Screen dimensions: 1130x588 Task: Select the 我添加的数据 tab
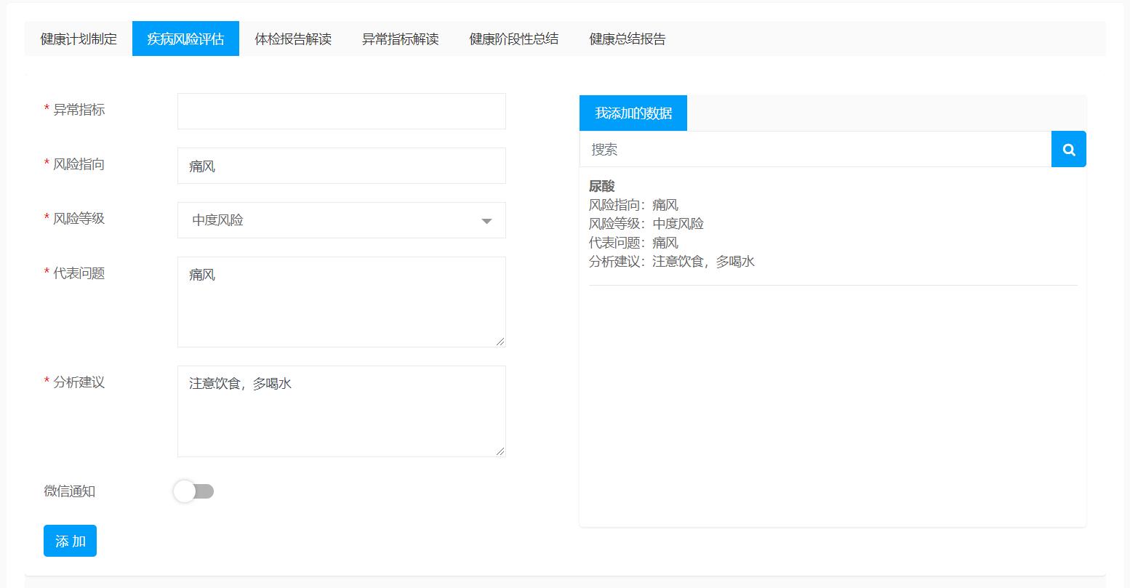pos(633,113)
